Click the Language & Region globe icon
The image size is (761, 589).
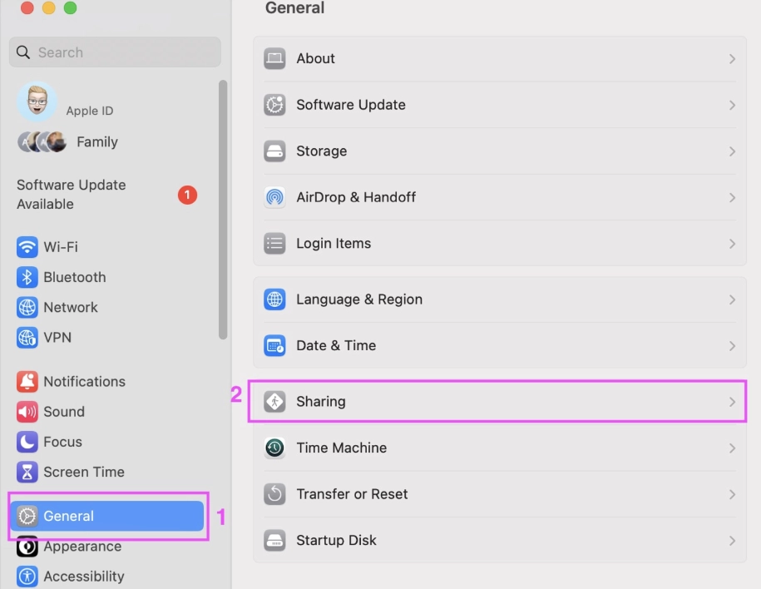274,299
